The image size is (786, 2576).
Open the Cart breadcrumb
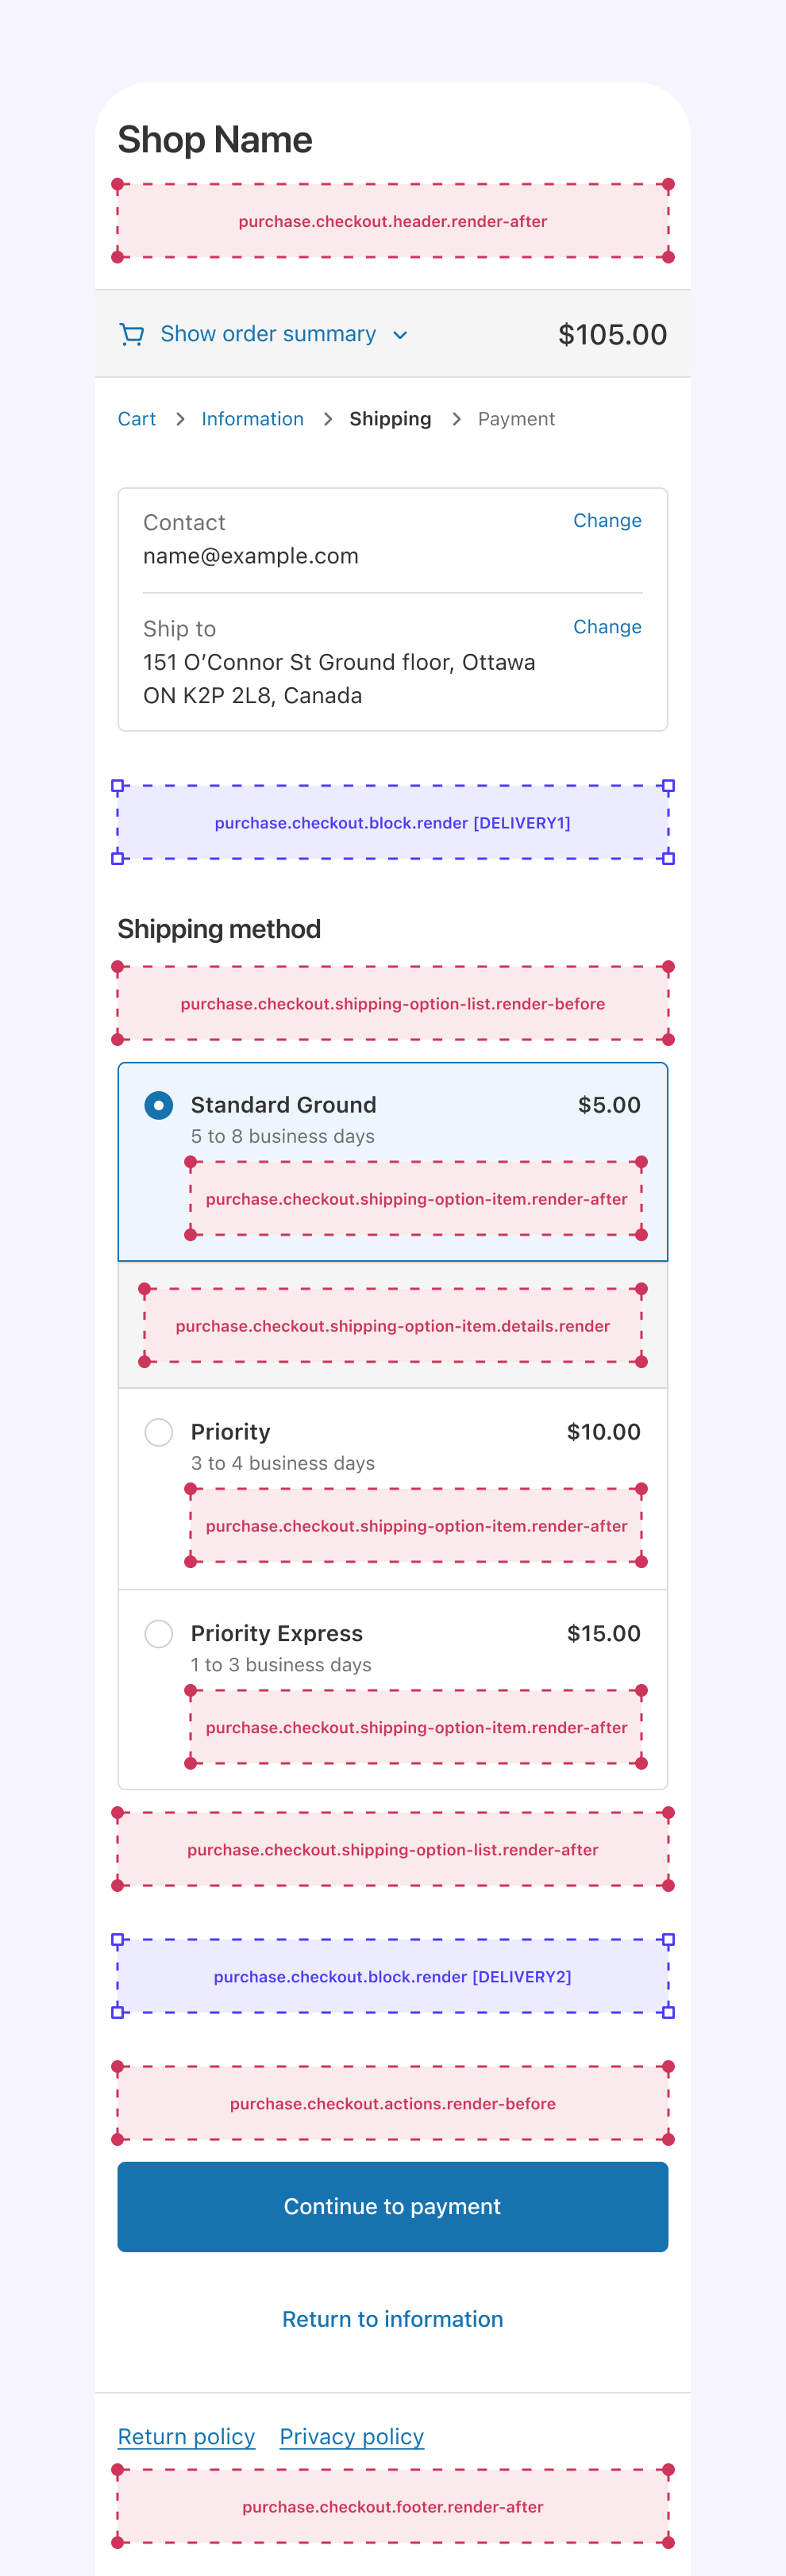[x=137, y=419]
